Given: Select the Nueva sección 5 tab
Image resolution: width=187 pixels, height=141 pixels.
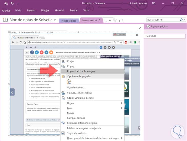Looking at the screenshot, I should pyautogui.click(x=91, y=20).
